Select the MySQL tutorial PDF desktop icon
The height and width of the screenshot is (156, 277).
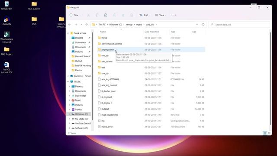click(x=7, y=68)
